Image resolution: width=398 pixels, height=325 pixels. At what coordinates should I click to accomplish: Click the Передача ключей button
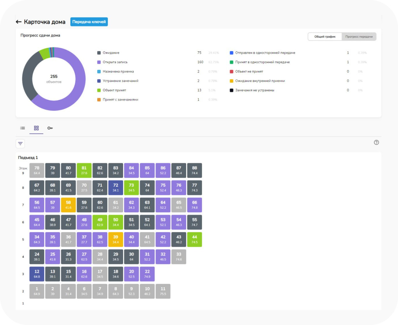[89, 22]
